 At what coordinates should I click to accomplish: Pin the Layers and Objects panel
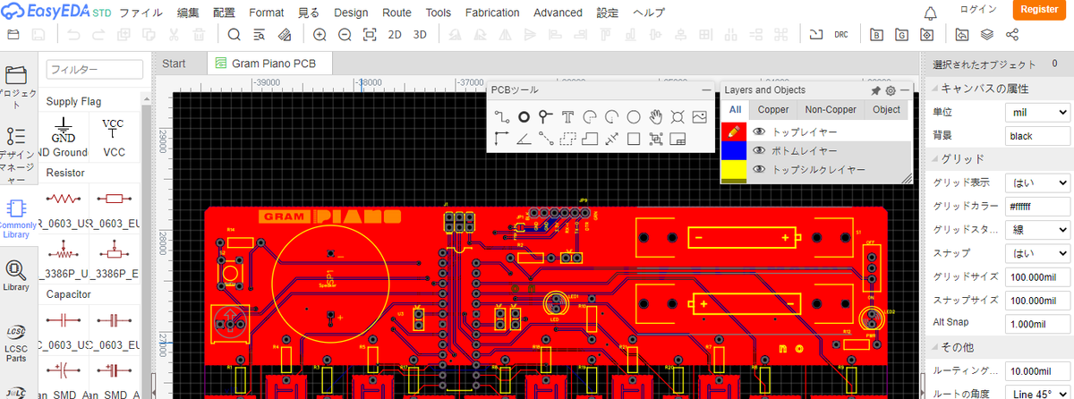point(875,90)
